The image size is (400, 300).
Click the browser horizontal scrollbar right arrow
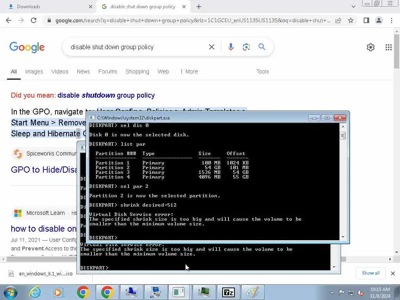click(390, 259)
